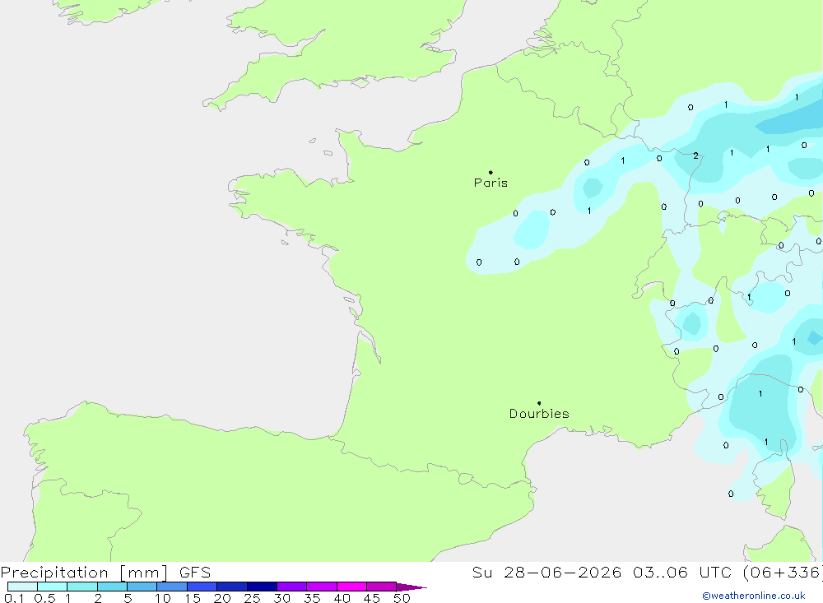The height and width of the screenshot is (603, 823).
Task: Pick the 45–50 mm legend swatch
Action: 382,587
